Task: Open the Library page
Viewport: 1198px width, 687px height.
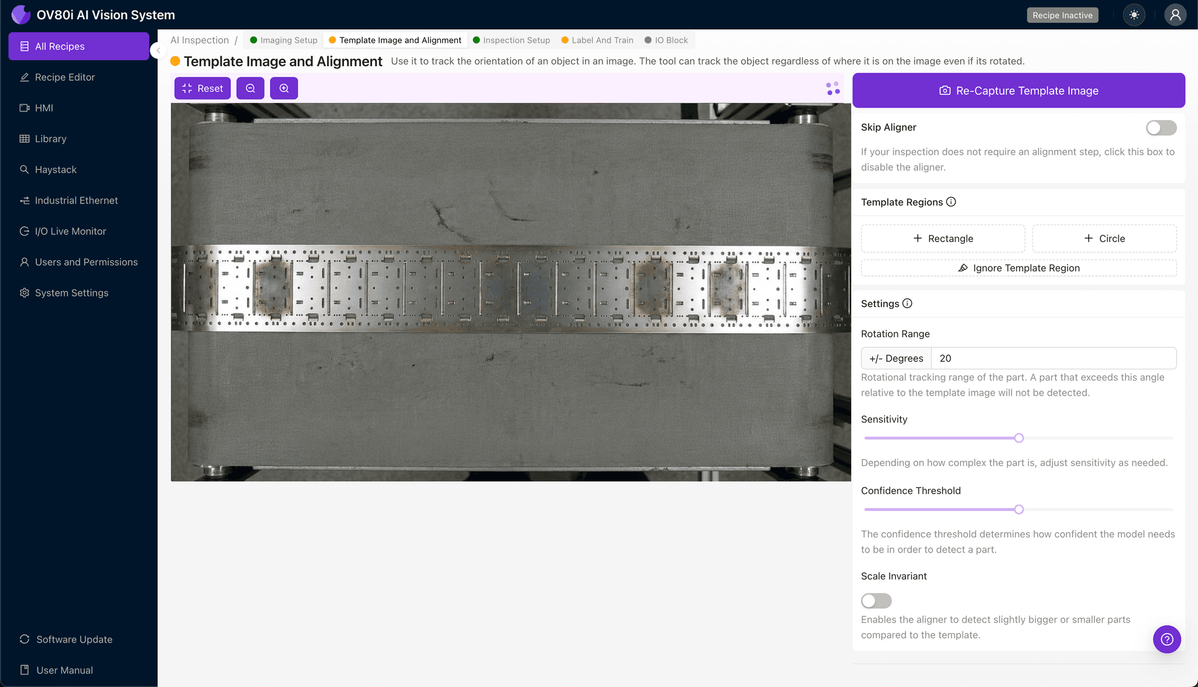Action: (x=51, y=139)
